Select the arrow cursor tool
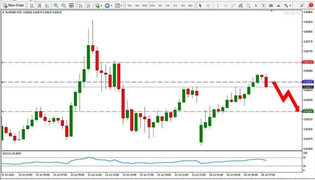The image size is (315, 180). pyautogui.click(x=200, y=5)
